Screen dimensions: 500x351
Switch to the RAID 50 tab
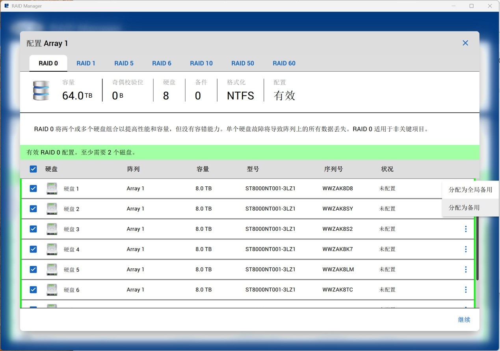point(243,63)
